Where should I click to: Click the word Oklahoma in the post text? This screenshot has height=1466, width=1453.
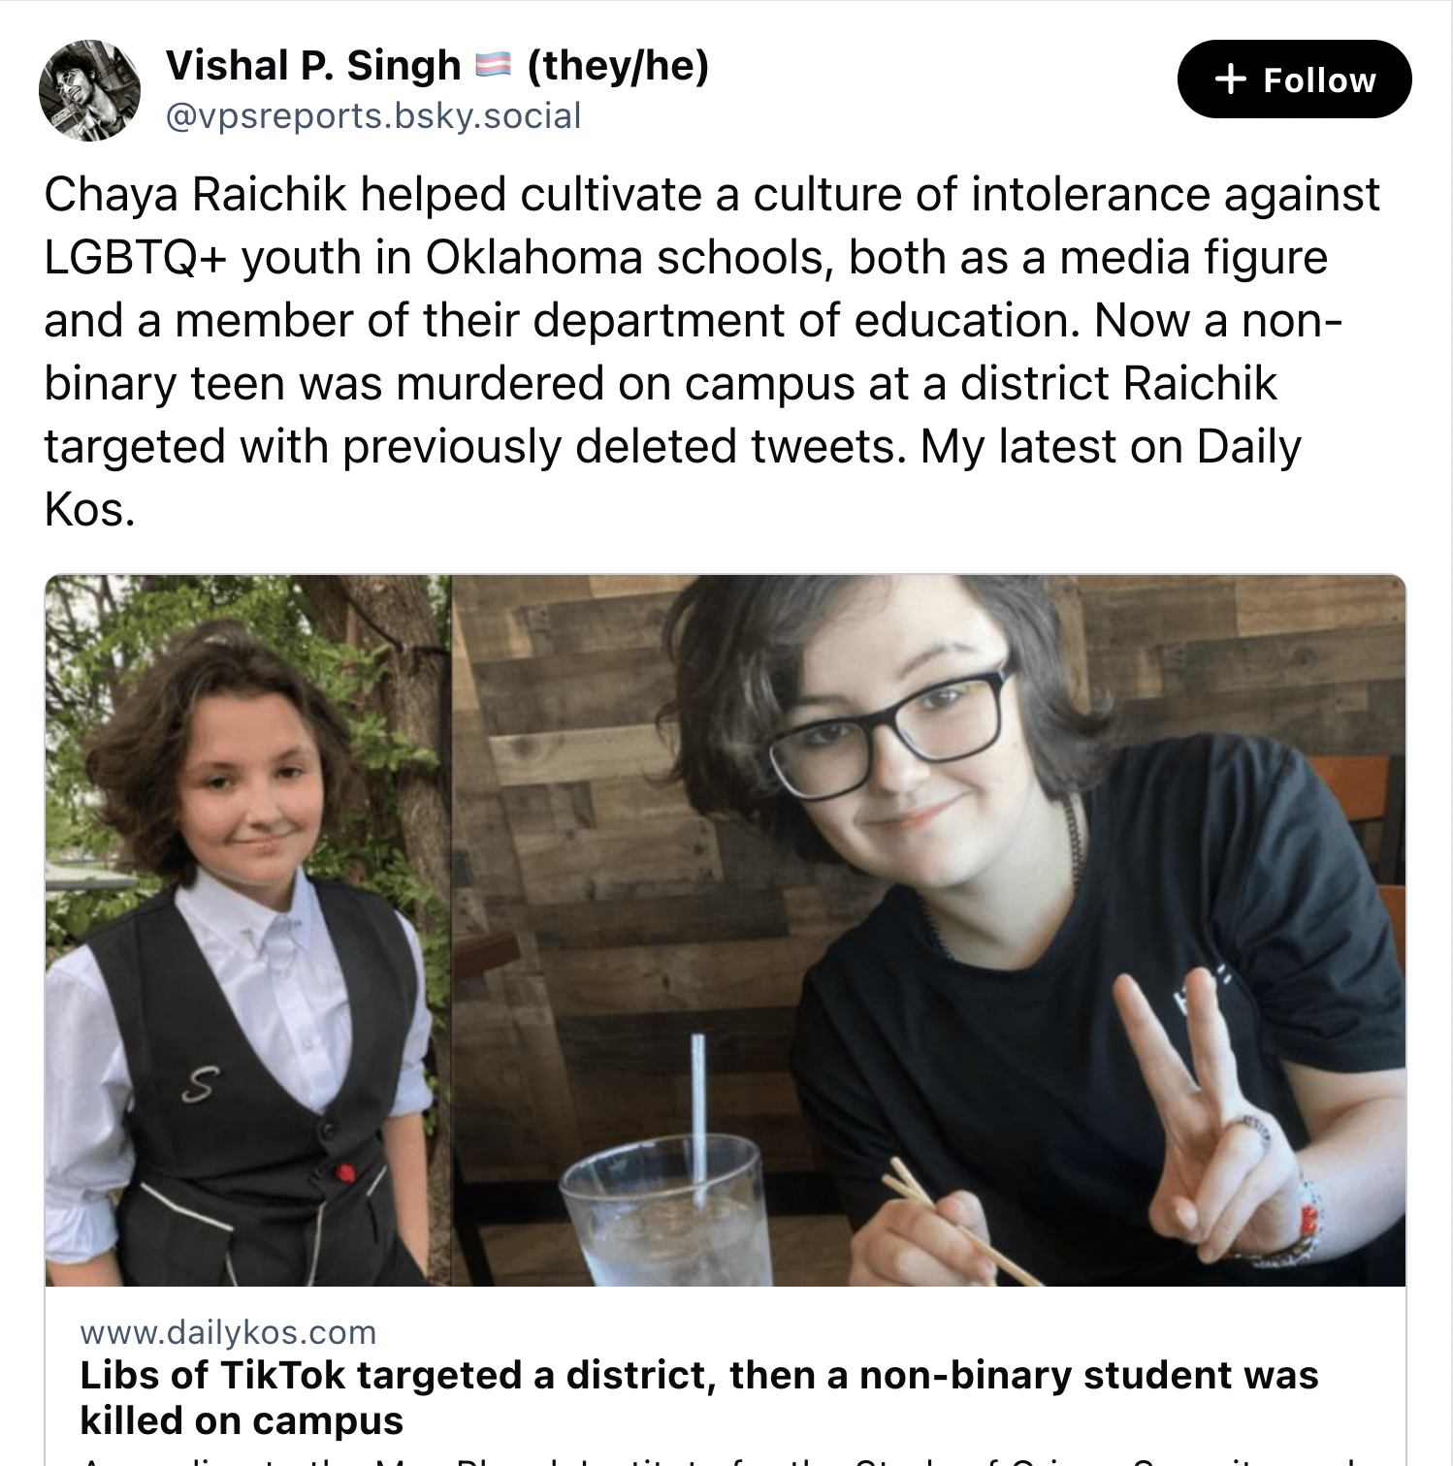point(533,258)
